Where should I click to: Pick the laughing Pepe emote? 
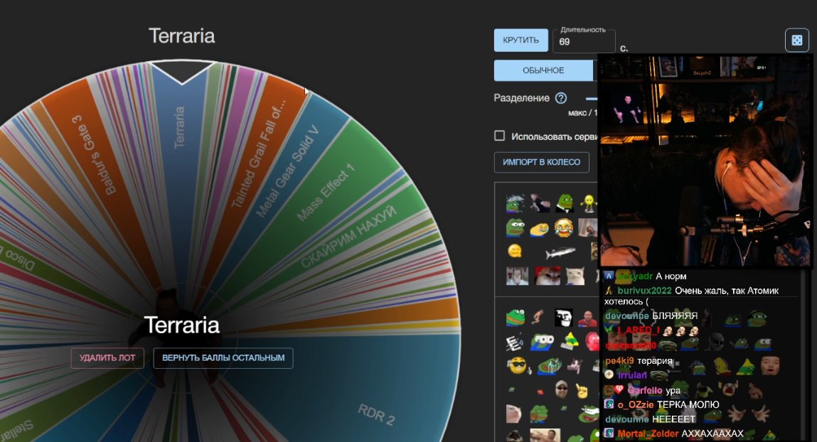pyautogui.click(x=549, y=366)
